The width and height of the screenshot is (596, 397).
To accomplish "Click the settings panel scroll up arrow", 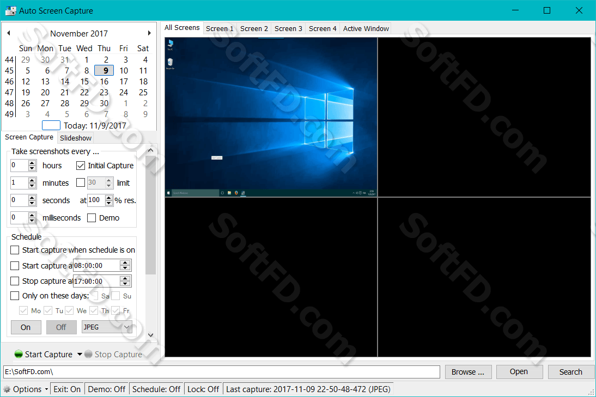I will point(150,150).
